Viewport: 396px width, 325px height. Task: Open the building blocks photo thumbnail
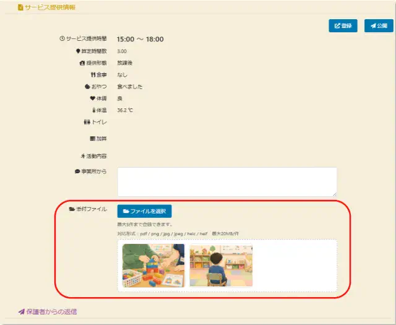click(x=153, y=266)
